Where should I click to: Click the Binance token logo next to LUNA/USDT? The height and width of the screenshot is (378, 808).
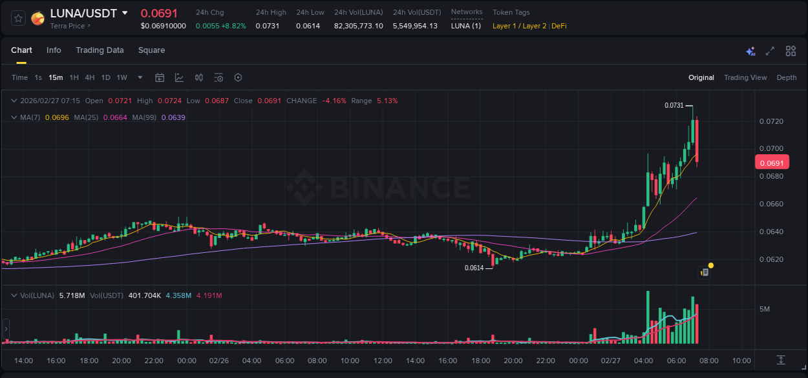click(37, 17)
